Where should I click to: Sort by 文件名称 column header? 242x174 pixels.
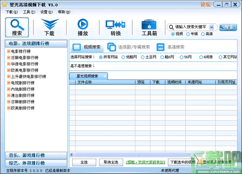pyautogui.click(x=105, y=82)
